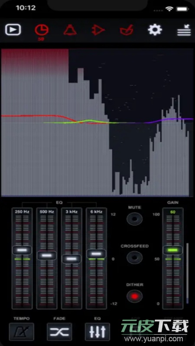Viewport: 195px width, 346px height.
Task: Open the EQ sliders button
Action: coord(97,332)
